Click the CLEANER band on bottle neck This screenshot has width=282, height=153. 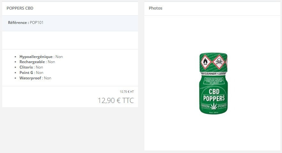[x=213, y=74]
